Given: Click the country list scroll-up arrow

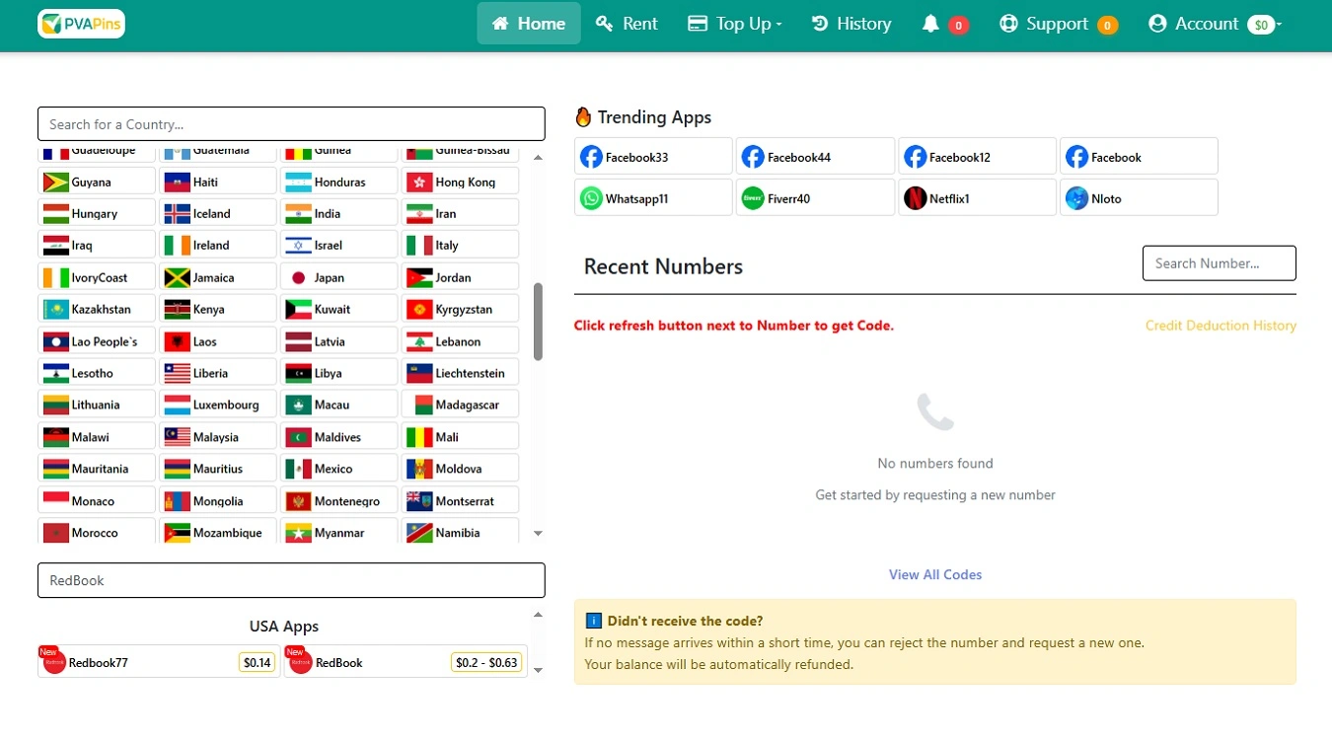Looking at the screenshot, I should tap(538, 157).
